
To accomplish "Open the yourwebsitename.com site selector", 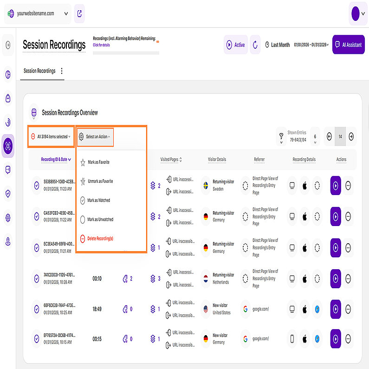I will tap(37, 13).
